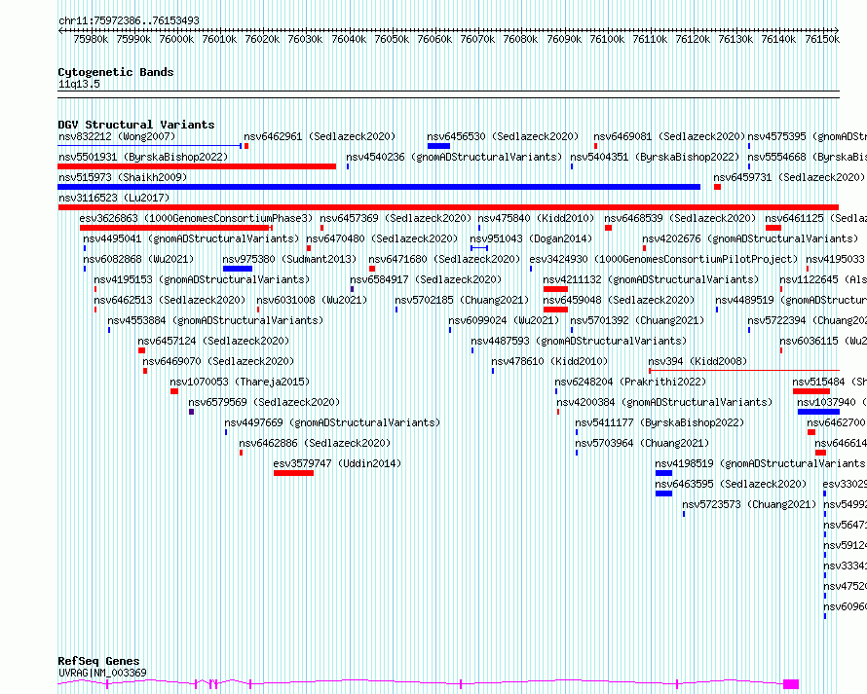Screen dimensions: 867x694
Task: Click the thin red nsv394 variant line
Action: click(744, 370)
